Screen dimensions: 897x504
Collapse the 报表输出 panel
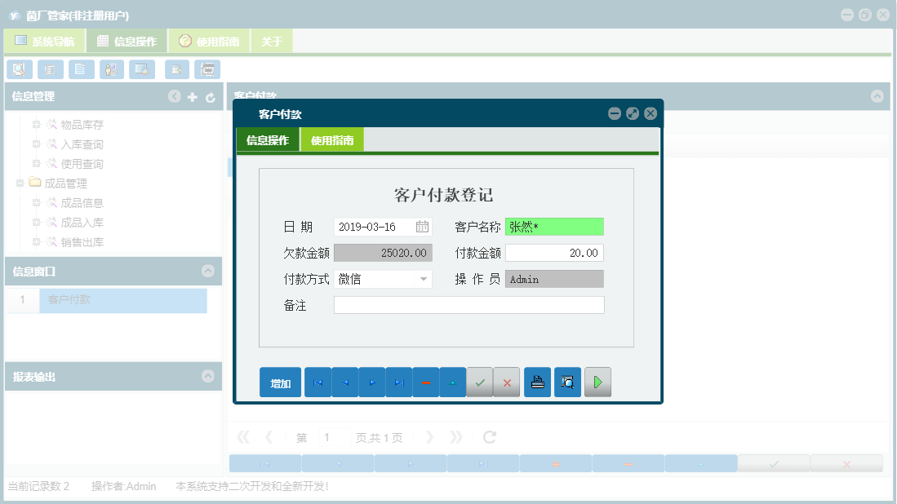pyautogui.click(x=206, y=376)
